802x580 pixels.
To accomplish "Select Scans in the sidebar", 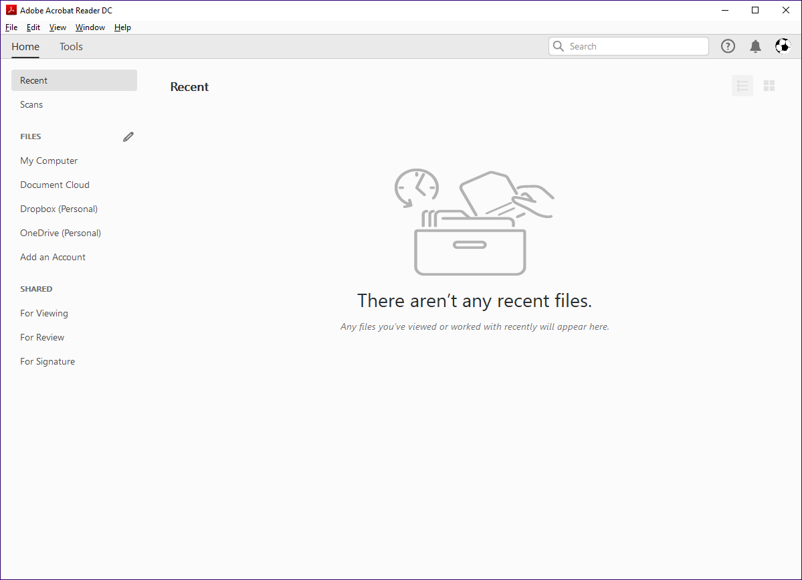I will point(31,104).
